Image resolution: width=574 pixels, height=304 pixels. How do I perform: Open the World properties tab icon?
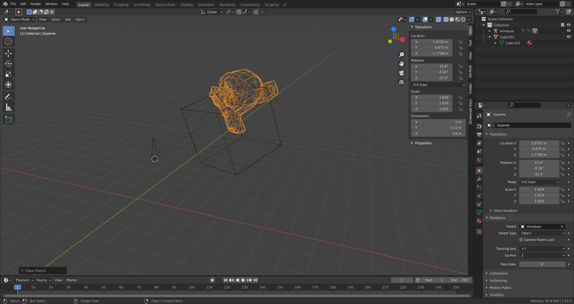coord(479,160)
